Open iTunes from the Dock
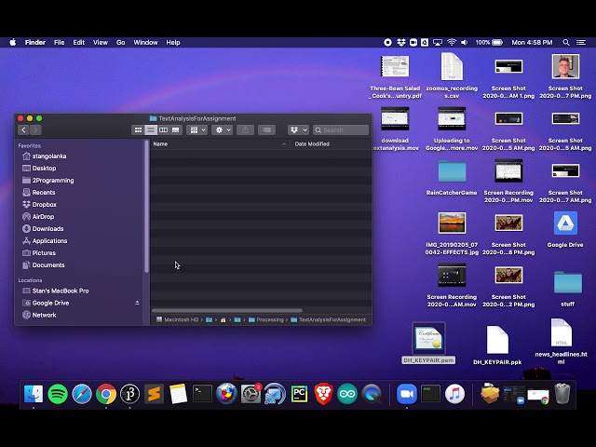 click(x=454, y=394)
